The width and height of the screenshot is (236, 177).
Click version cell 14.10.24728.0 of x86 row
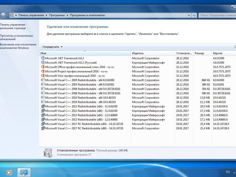click(x=221, y=128)
